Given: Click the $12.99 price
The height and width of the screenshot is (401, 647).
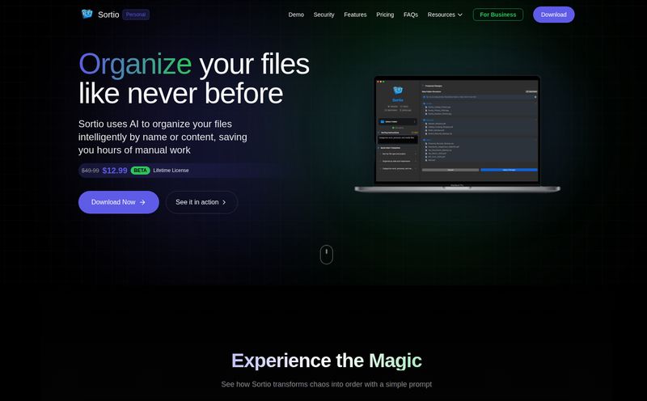Looking at the screenshot, I should tap(115, 171).
